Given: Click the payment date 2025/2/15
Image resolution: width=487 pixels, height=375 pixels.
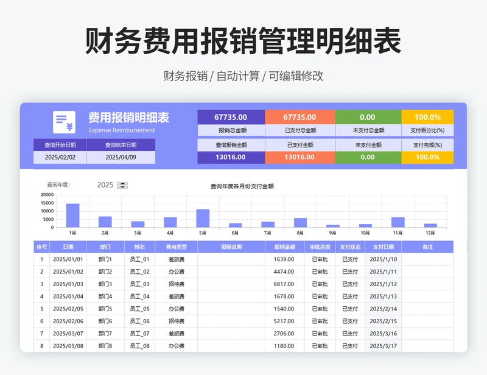Looking at the screenshot, I should [384, 321].
